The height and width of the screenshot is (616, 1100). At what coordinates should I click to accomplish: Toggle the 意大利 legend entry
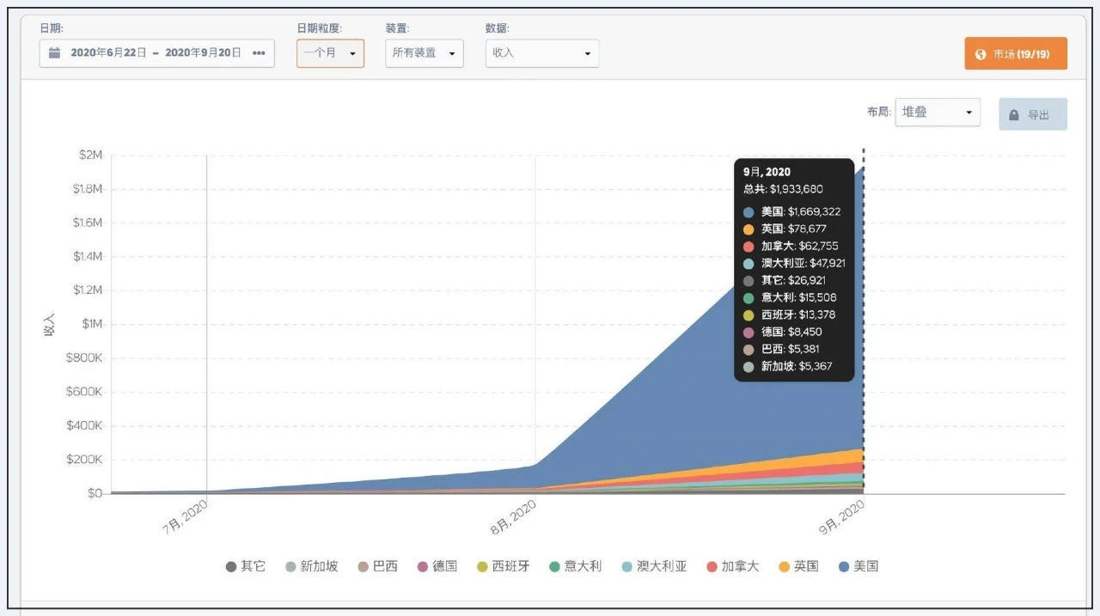click(x=576, y=566)
